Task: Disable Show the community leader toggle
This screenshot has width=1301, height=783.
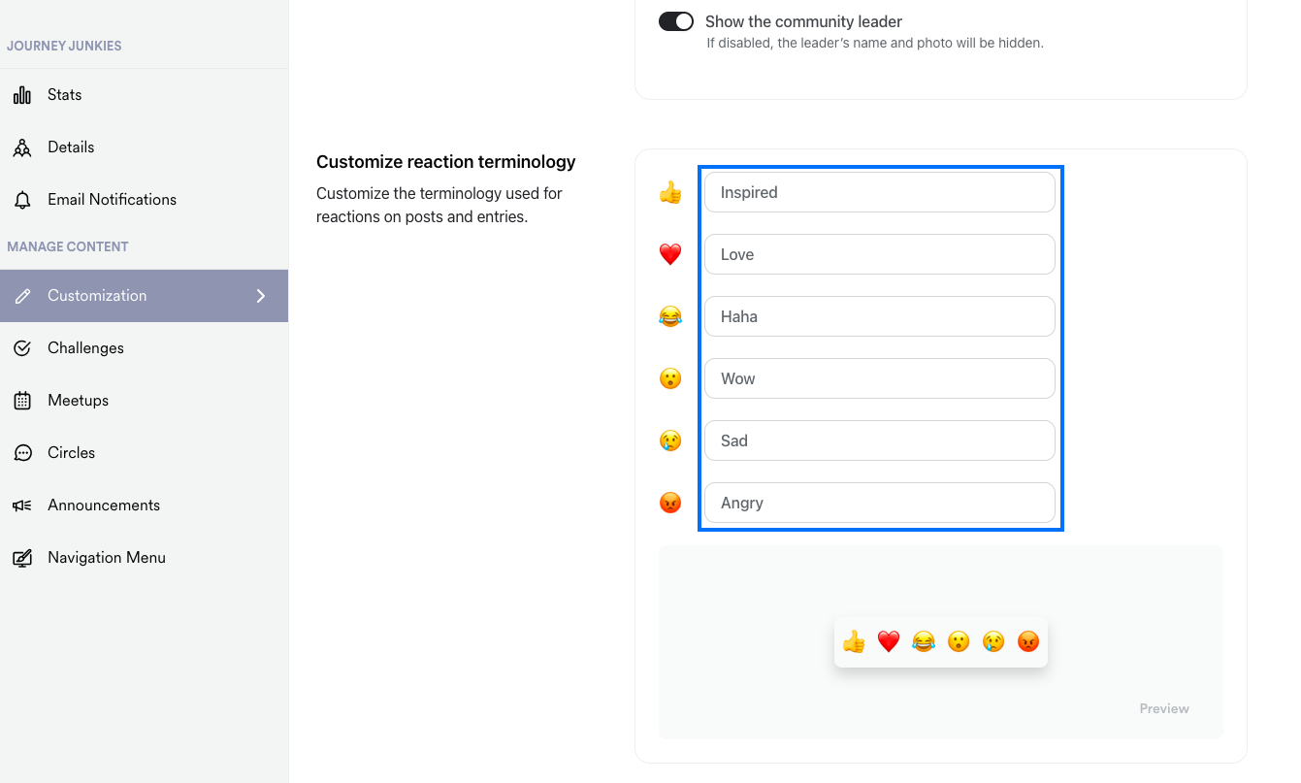Action: tap(676, 21)
